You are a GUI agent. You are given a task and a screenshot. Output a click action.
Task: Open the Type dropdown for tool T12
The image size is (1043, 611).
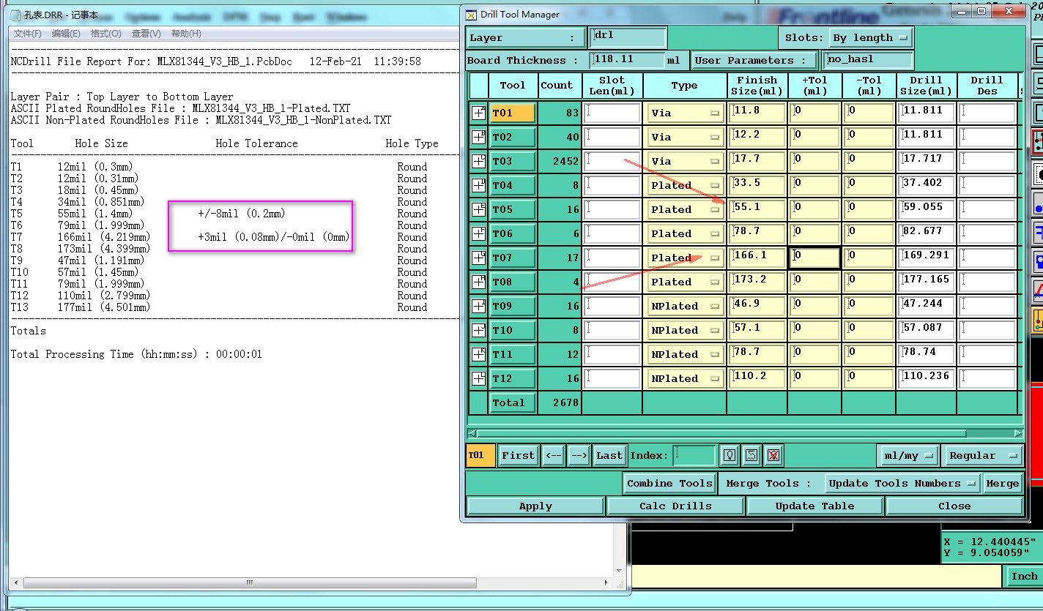coord(684,379)
